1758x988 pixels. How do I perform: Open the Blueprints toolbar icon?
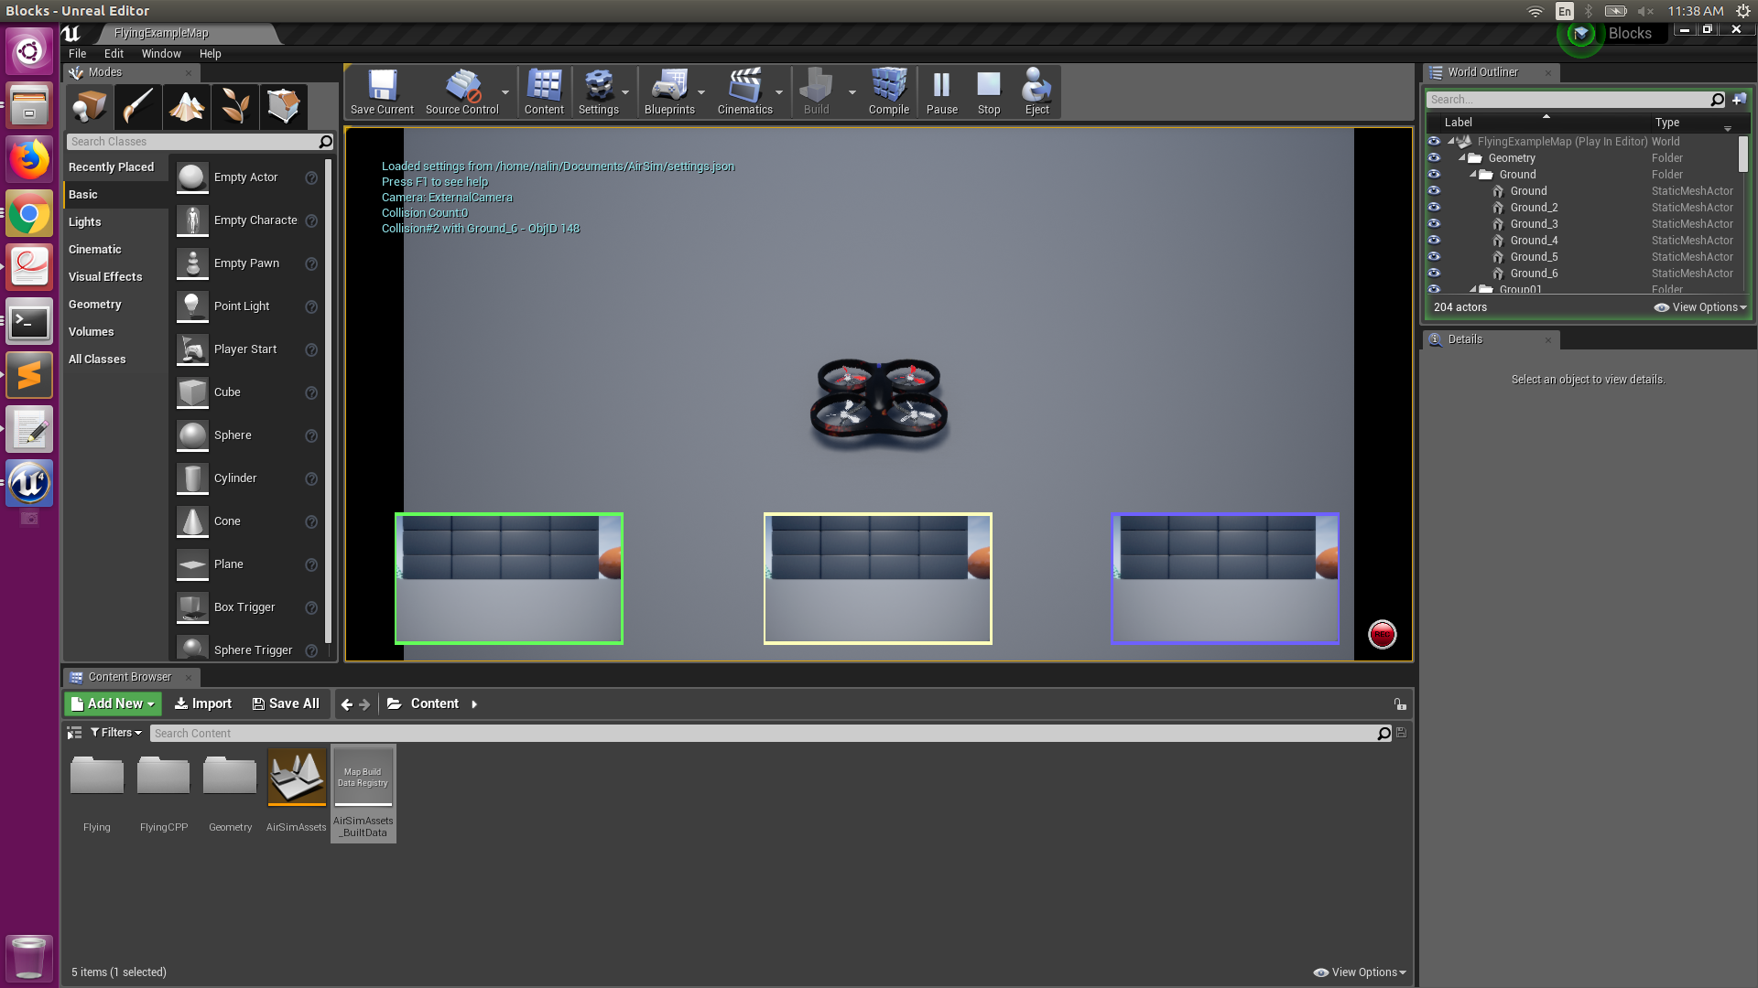[669, 91]
